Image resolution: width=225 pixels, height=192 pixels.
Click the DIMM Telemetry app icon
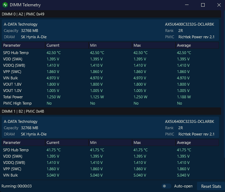pos(5,5)
